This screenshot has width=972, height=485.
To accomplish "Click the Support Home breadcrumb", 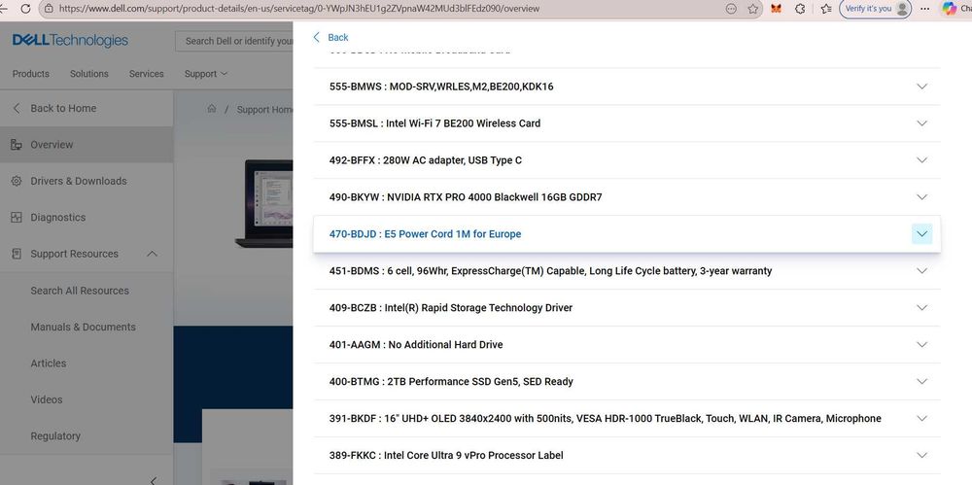I will point(264,109).
